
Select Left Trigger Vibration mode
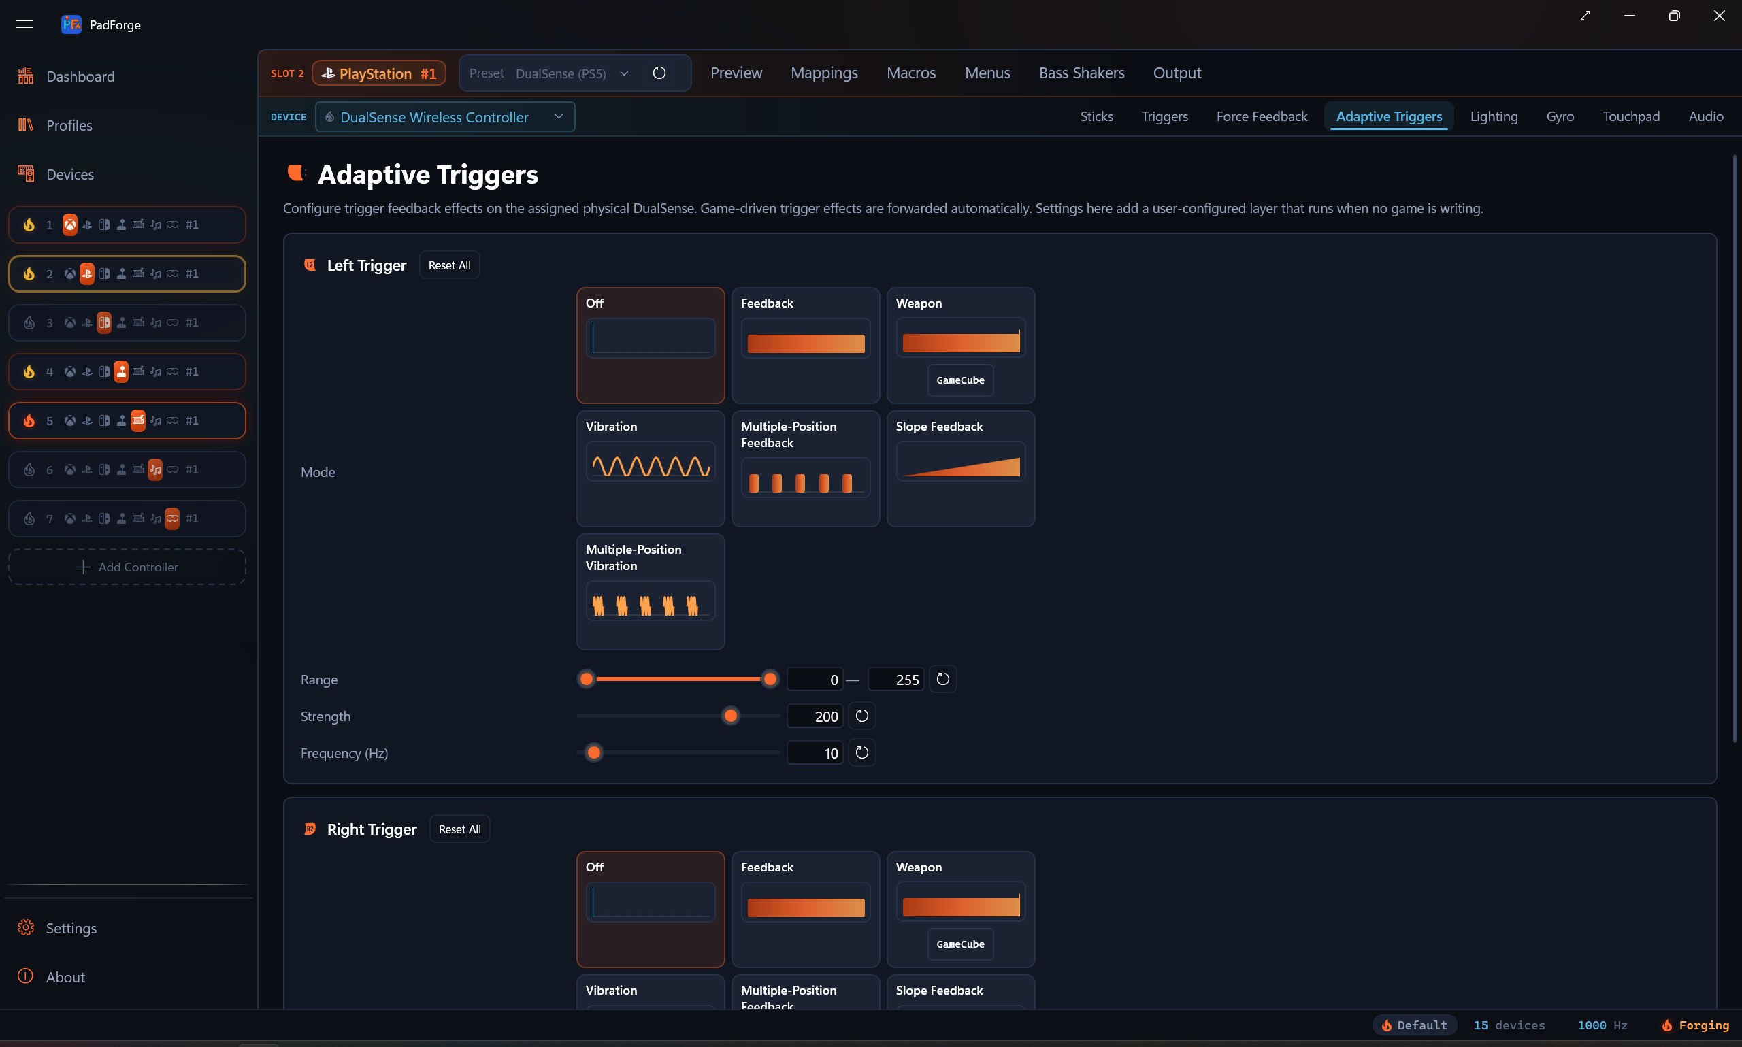[x=651, y=469]
